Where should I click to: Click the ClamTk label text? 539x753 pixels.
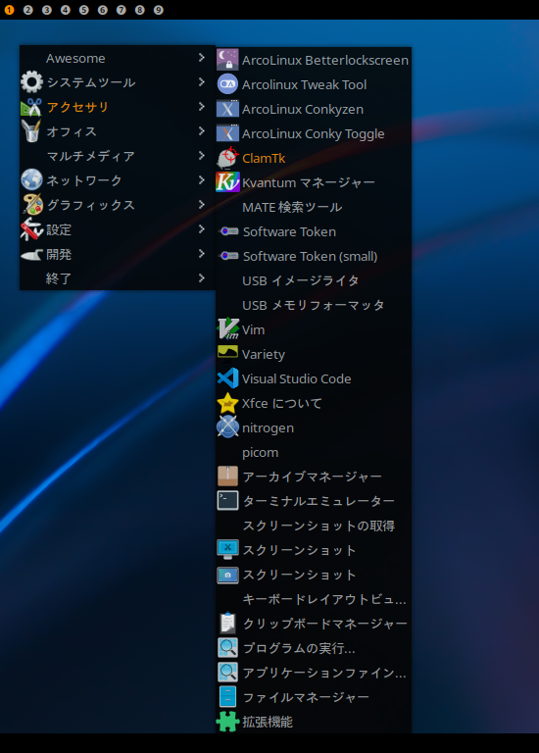[264, 158]
